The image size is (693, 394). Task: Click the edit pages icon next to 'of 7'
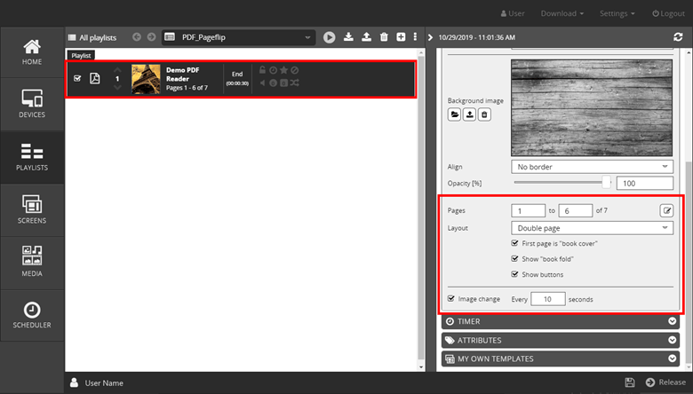click(666, 210)
